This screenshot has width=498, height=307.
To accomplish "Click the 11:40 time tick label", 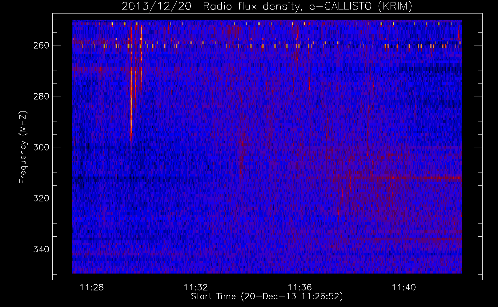I will point(404,287).
